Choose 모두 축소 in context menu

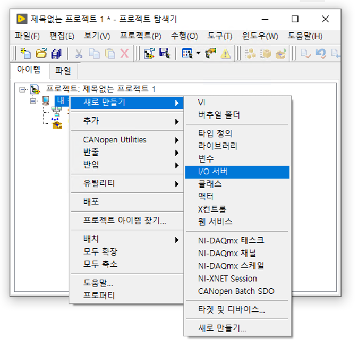[x=127, y=264]
